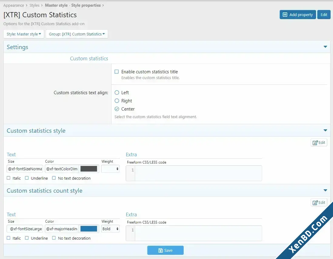Open the Group: [XTR] Custom Statistics dropdown
Screen dimensions: 333x259
77,34
